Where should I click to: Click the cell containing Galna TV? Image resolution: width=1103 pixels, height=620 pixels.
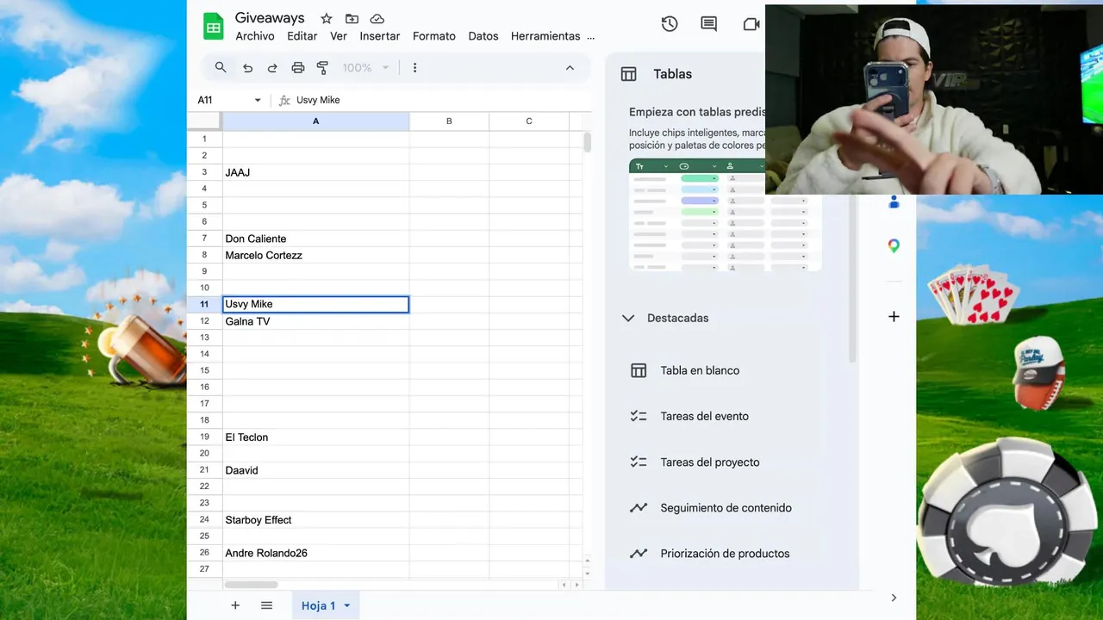click(x=315, y=321)
